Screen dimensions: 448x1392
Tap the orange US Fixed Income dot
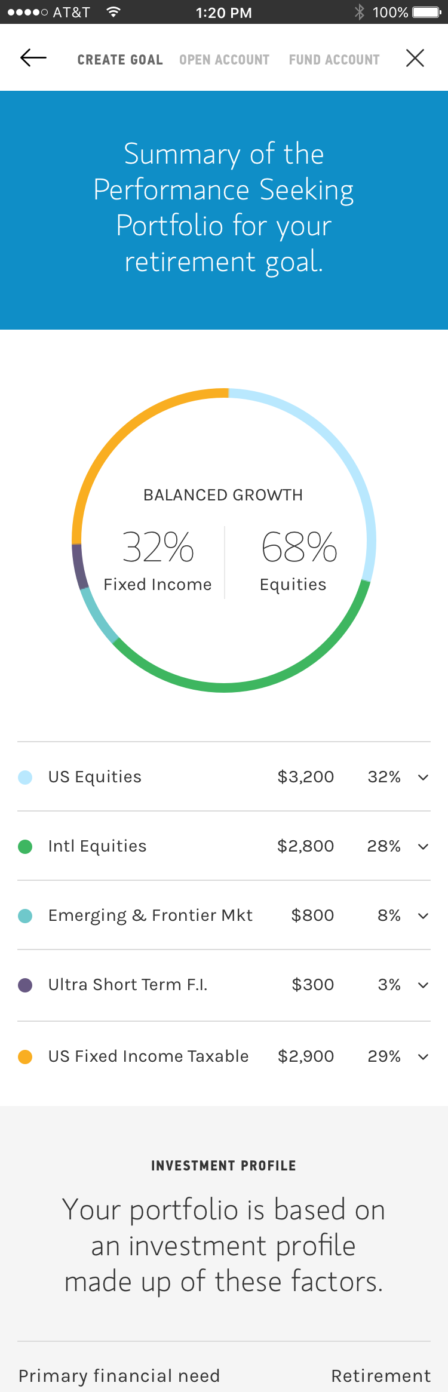[x=25, y=1056]
